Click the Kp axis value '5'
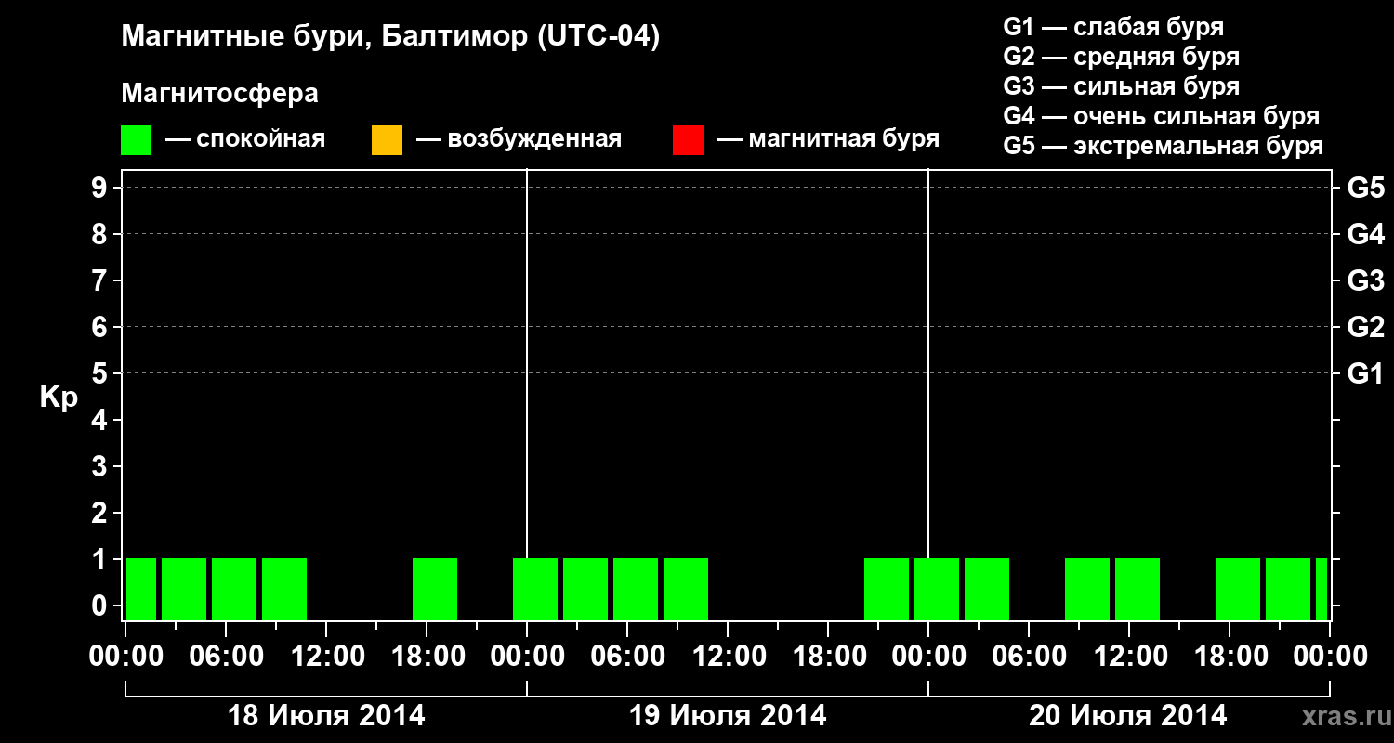The width and height of the screenshot is (1394, 743). pos(101,373)
